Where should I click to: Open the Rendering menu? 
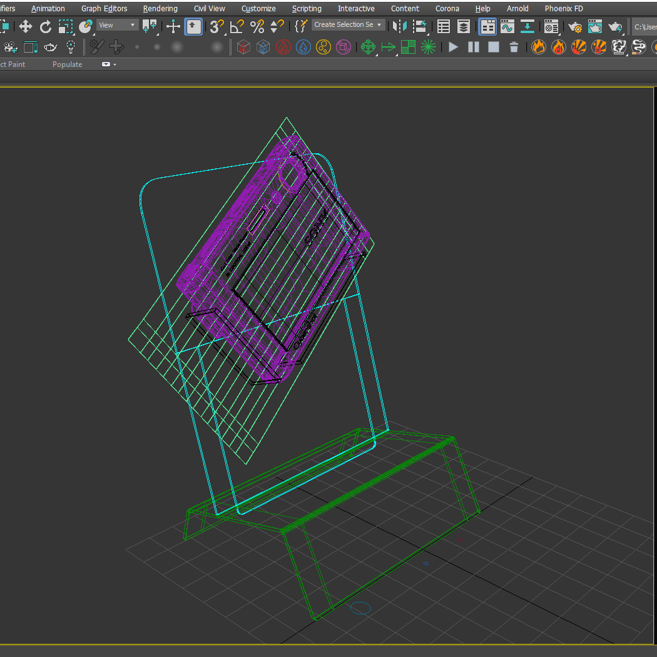tap(160, 8)
